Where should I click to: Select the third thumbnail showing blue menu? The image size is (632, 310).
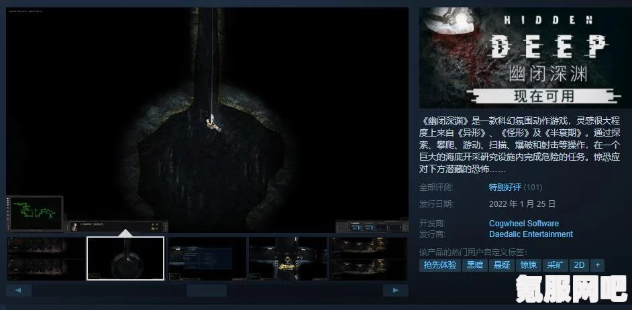click(207, 258)
